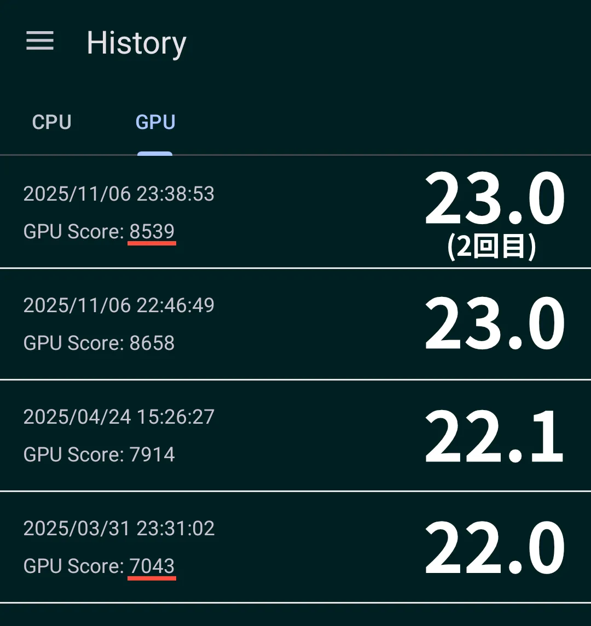Click the blue GPU tab indicator bar
Screen dimensions: 591x626
click(155, 154)
